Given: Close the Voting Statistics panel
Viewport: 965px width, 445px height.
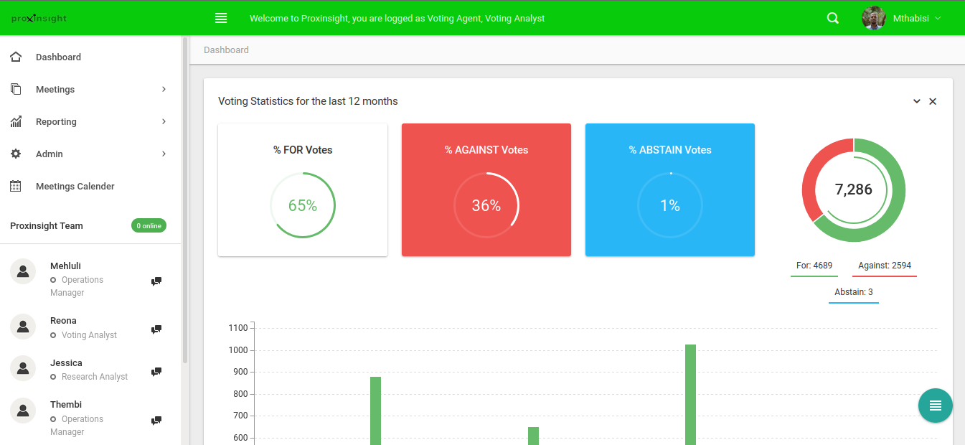Looking at the screenshot, I should point(933,101).
